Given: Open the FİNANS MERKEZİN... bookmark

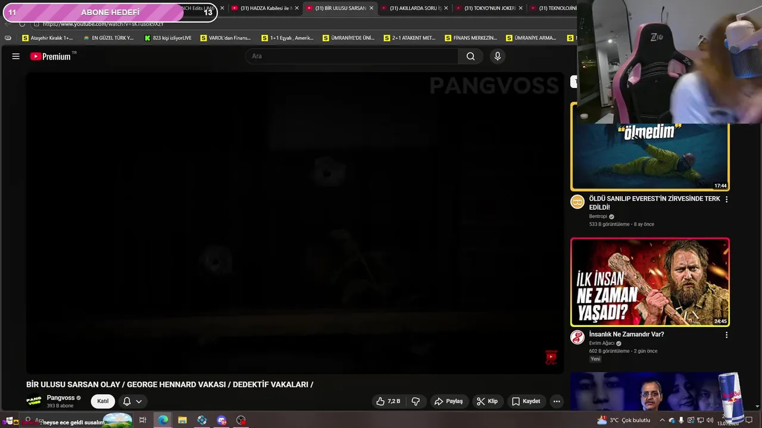Looking at the screenshot, I should coord(471,38).
